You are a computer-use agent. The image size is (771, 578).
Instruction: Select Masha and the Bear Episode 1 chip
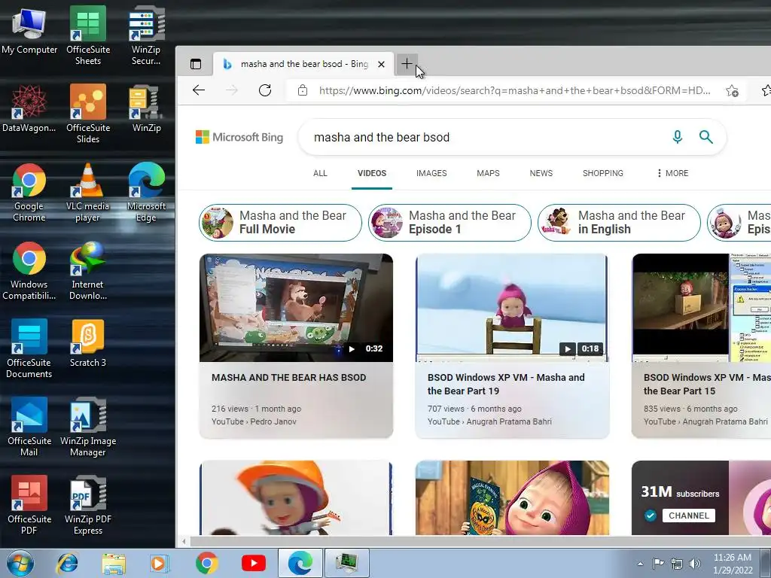click(449, 223)
